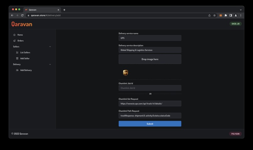Open the MetaMask fox extension
The image size is (253, 150).
click(221, 15)
